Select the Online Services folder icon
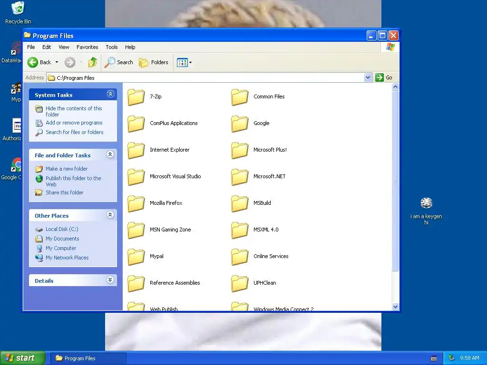Screen dimensions: 487x365 click(240, 257)
